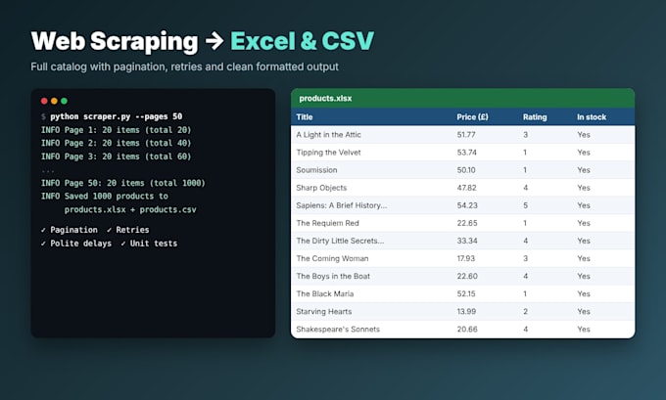666x400 pixels.
Task: Select the 'Tipping the Velvet' cell
Action: pos(328,153)
